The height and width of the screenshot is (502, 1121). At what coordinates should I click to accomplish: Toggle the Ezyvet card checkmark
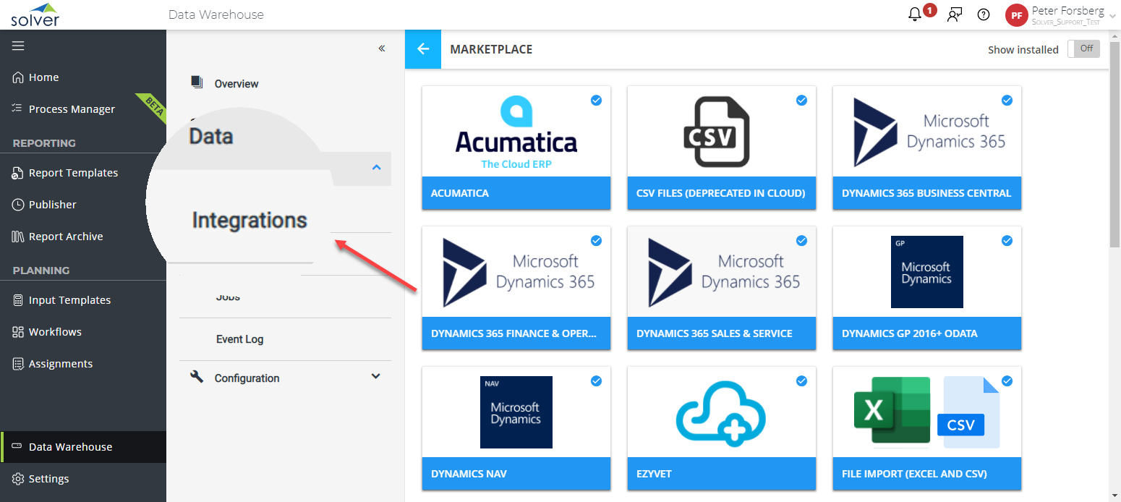[x=801, y=381]
